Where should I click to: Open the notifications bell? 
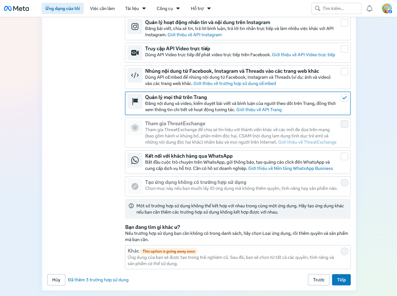click(370, 8)
